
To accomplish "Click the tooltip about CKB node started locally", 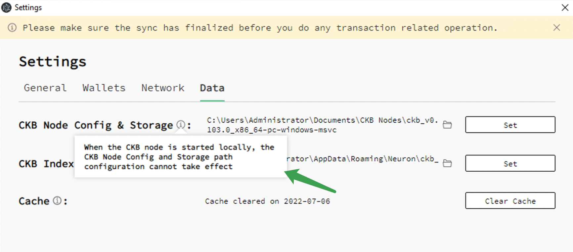I will tap(181, 157).
